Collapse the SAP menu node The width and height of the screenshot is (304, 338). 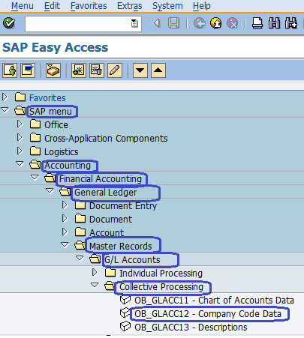pyautogui.click(x=5, y=110)
